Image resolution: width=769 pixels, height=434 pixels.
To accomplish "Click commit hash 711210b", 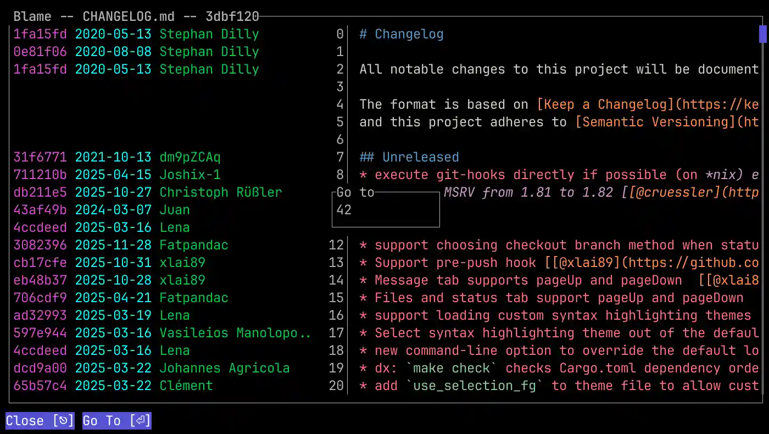I will point(40,175).
